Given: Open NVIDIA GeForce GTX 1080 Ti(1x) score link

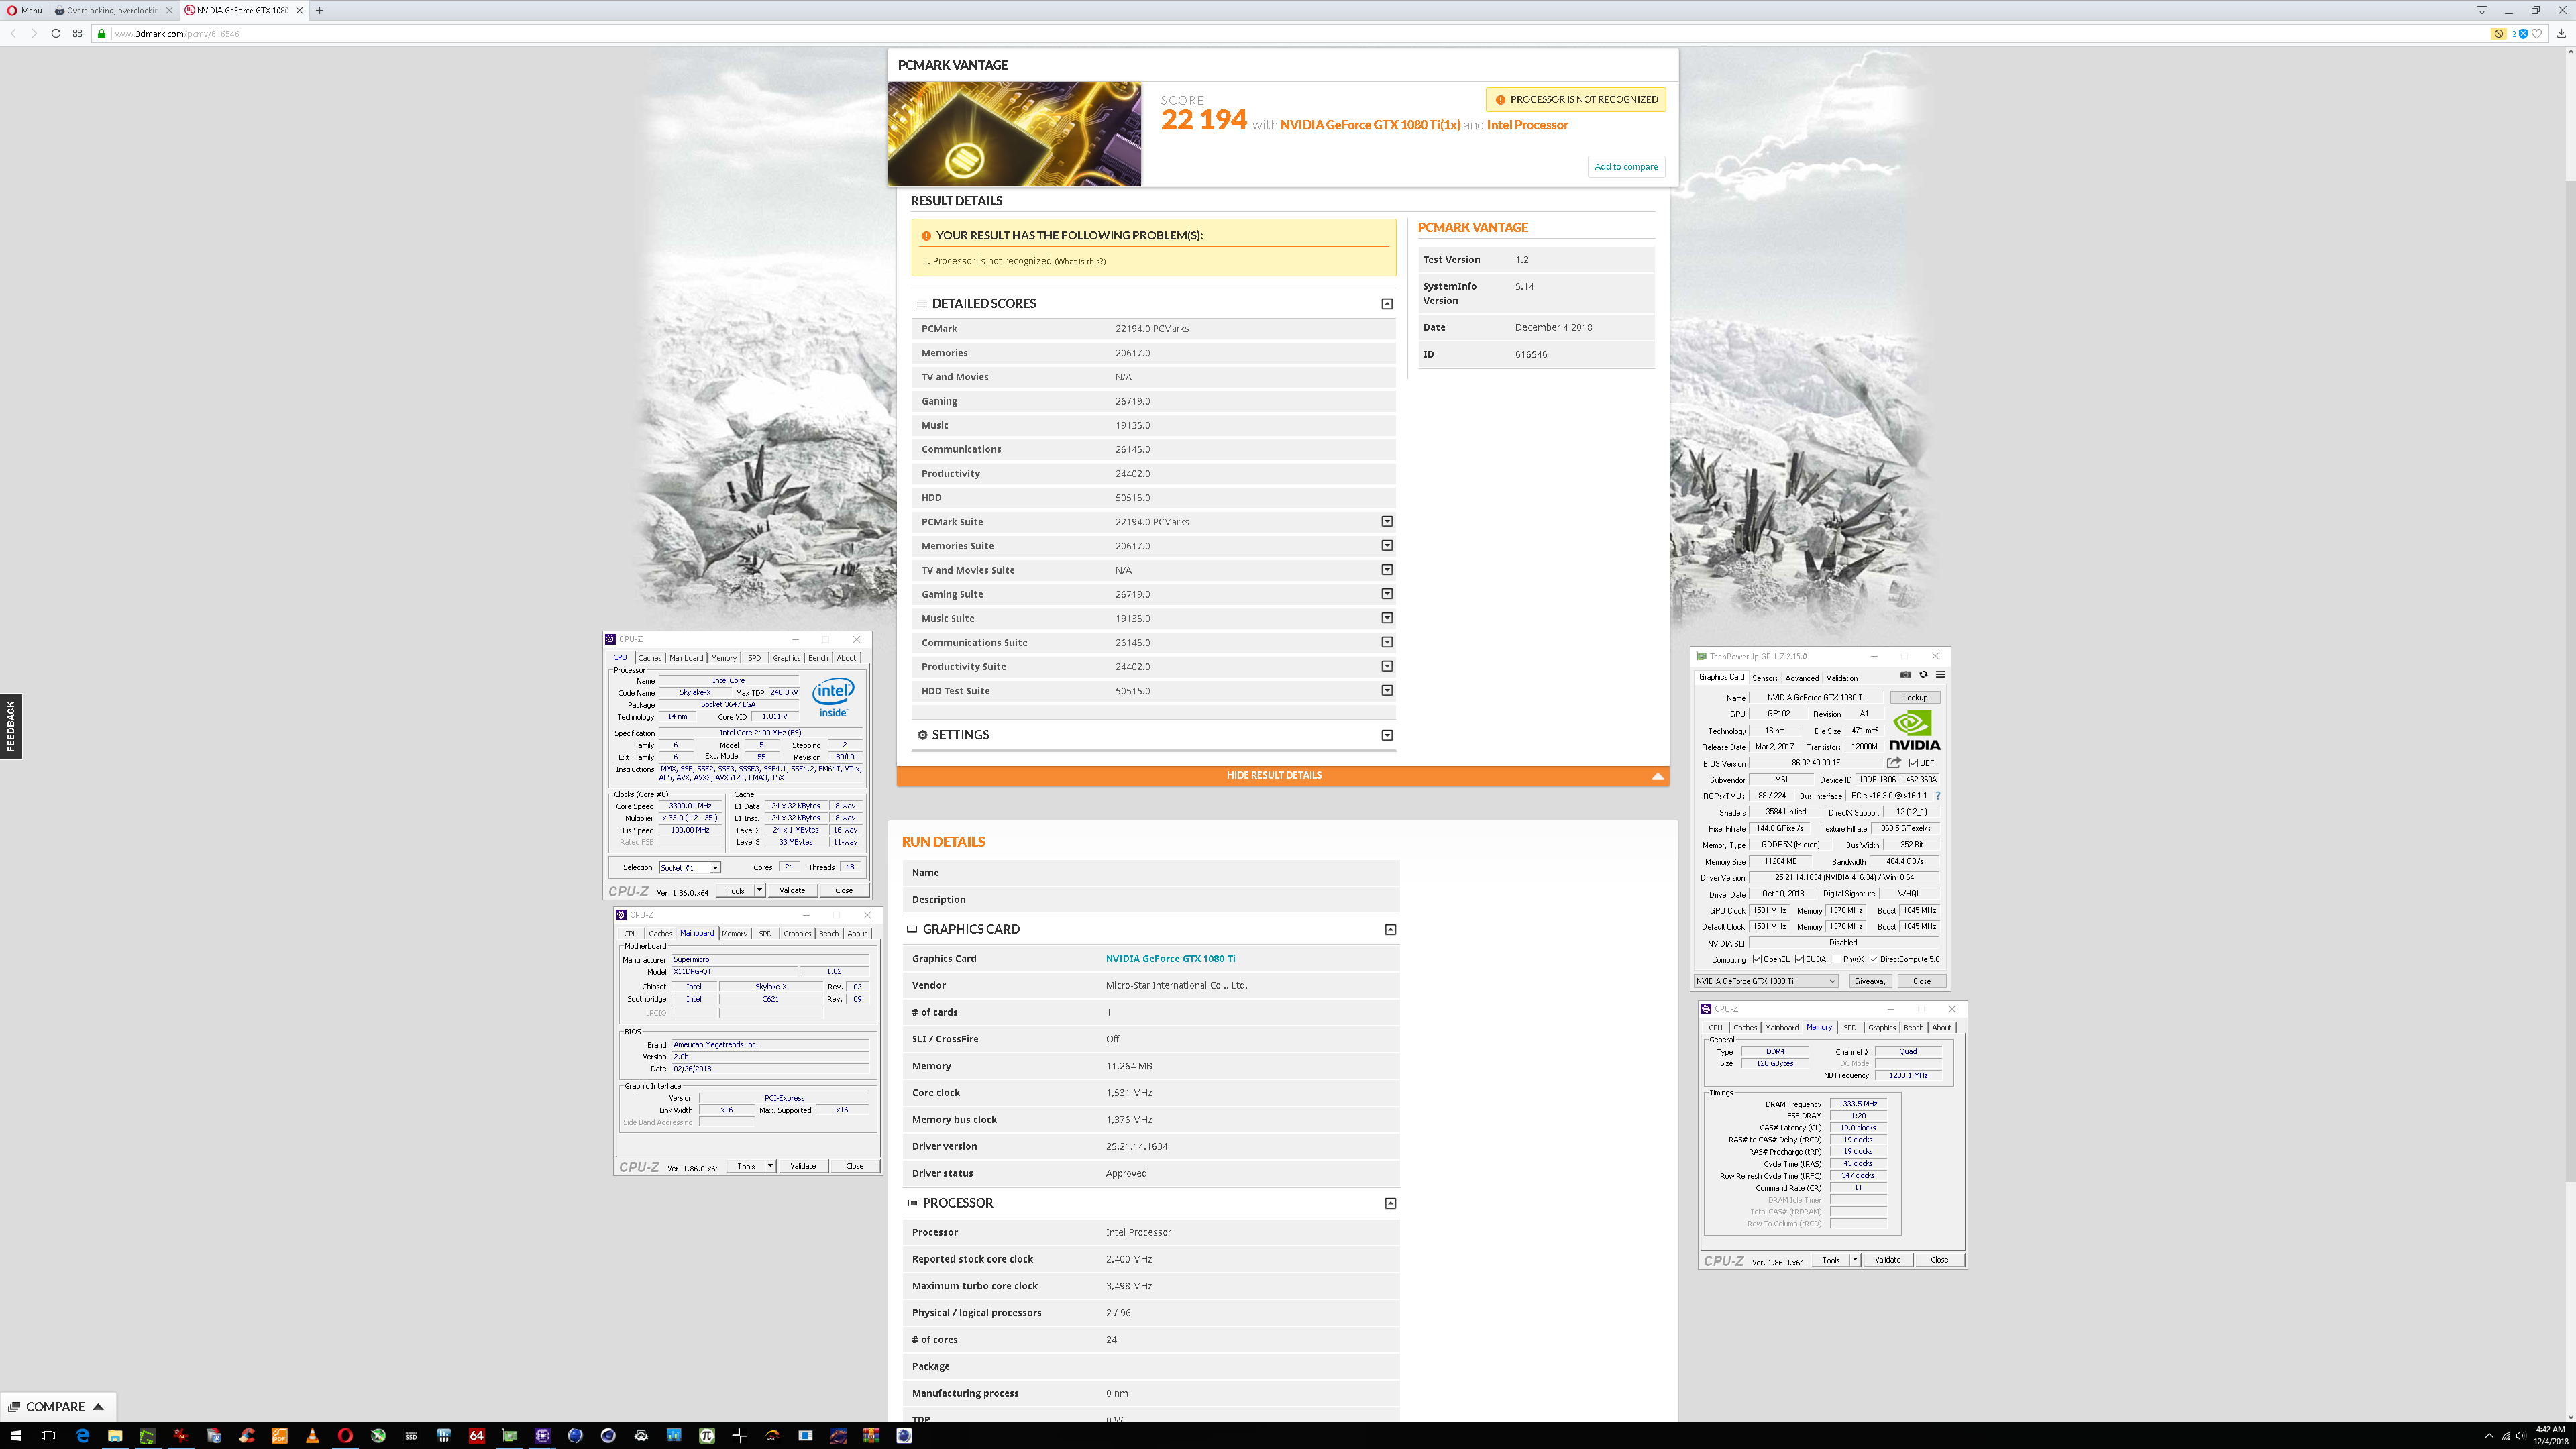Looking at the screenshot, I should 1370,125.
